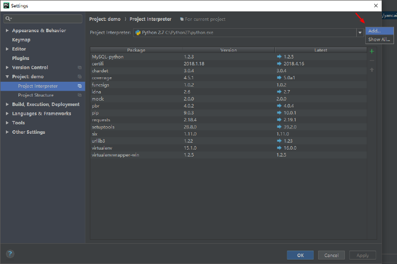Expand Languages & Frameworks section
397x264 pixels.
pos(7,113)
